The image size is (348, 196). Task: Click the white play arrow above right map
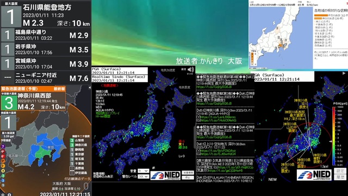click(x=344, y=73)
